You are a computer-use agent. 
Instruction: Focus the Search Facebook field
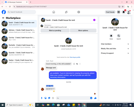point(21,12)
